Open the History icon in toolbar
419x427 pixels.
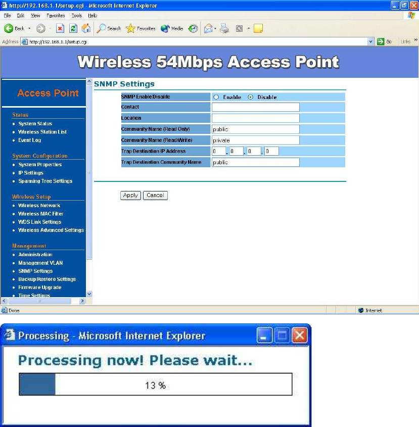coord(193,28)
